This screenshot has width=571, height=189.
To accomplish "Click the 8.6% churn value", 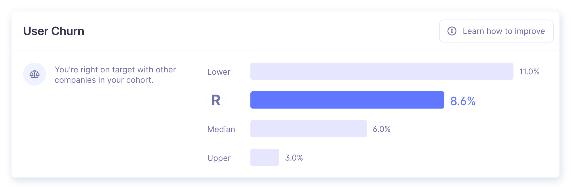I will click(463, 101).
